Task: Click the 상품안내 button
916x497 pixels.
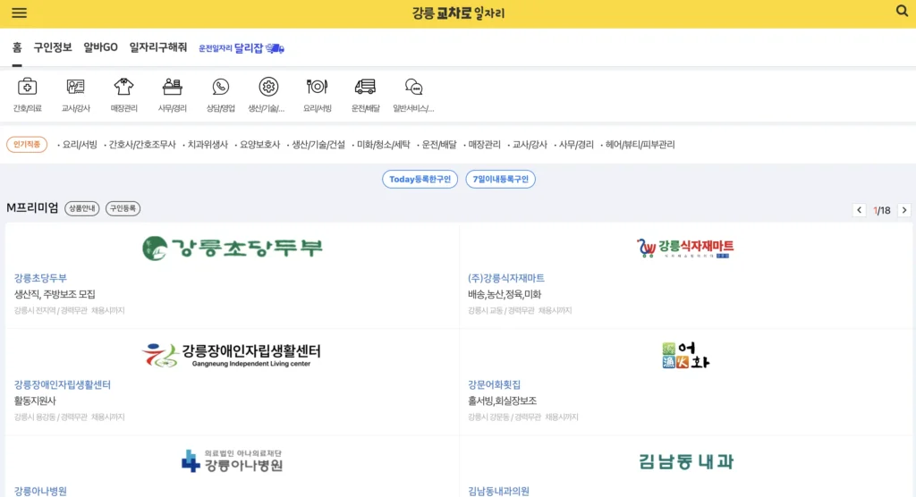Action: [x=81, y=208]
